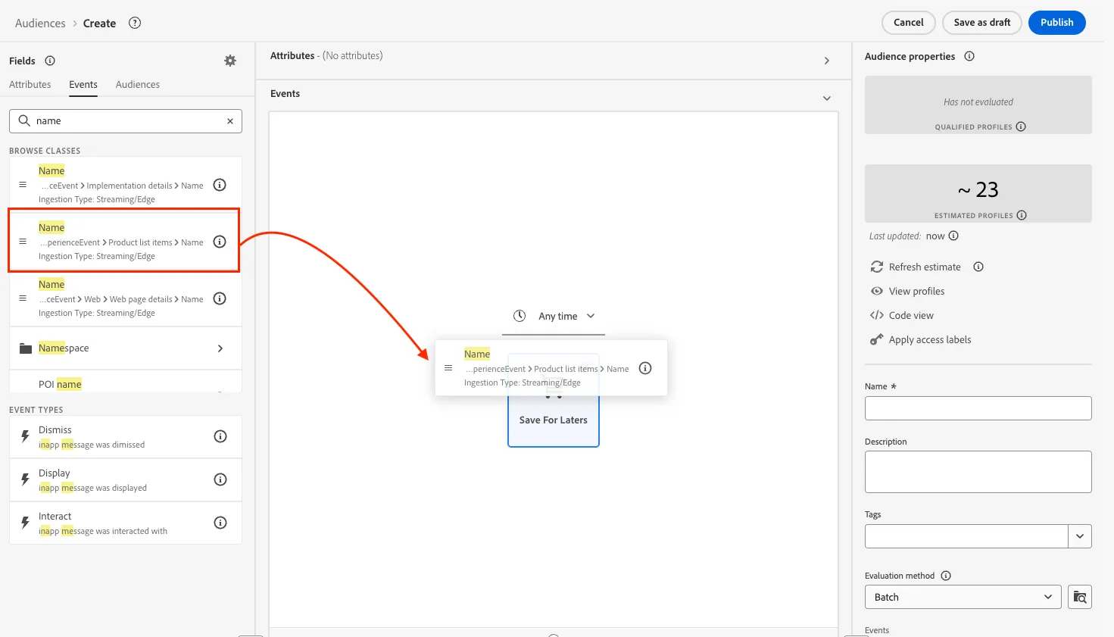Click Apply access labels
Viewport: 1114px width, 637px height.
[921, 339]
